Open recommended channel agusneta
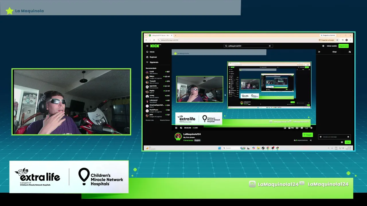Viewport: 367px width, 206px height. click(158, 87)
